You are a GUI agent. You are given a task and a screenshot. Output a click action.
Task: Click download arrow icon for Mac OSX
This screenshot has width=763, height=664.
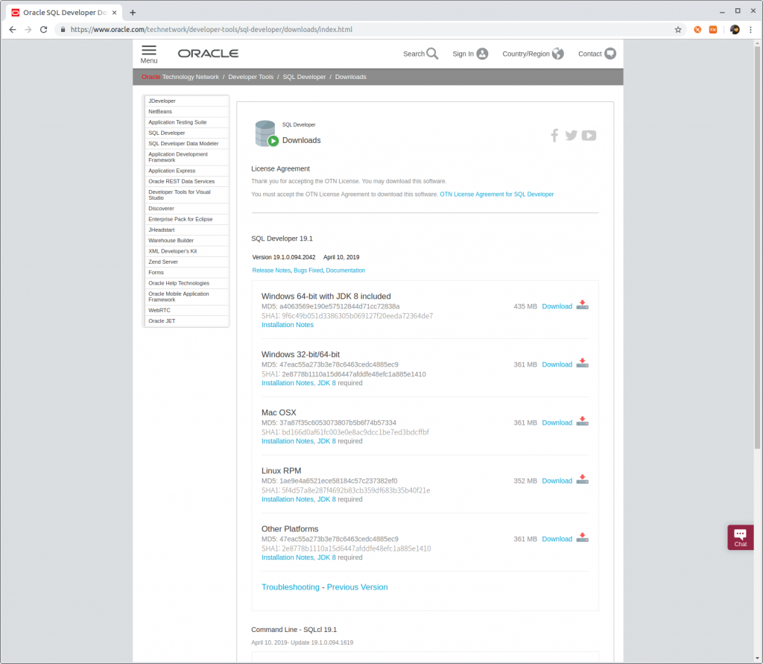583,422
